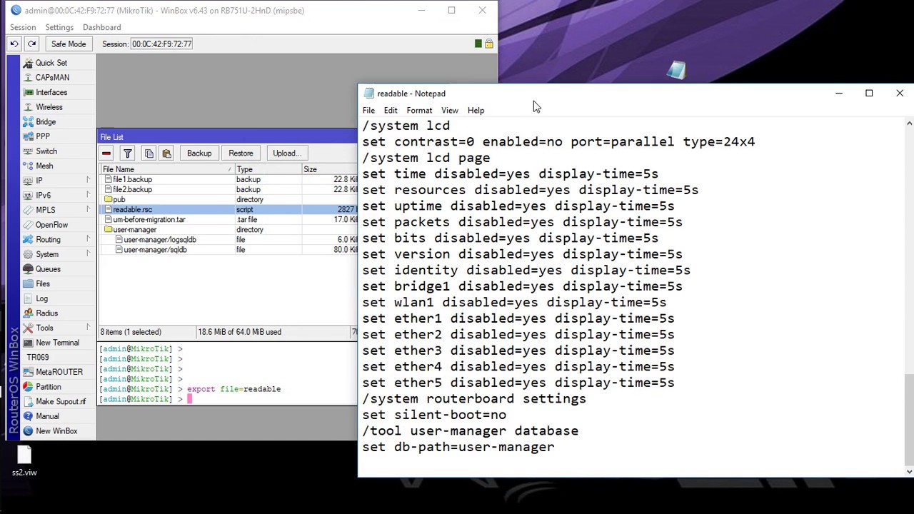Screen dimensions: 914x514
Task: Sort by Size column header
Action: [329, 169]
